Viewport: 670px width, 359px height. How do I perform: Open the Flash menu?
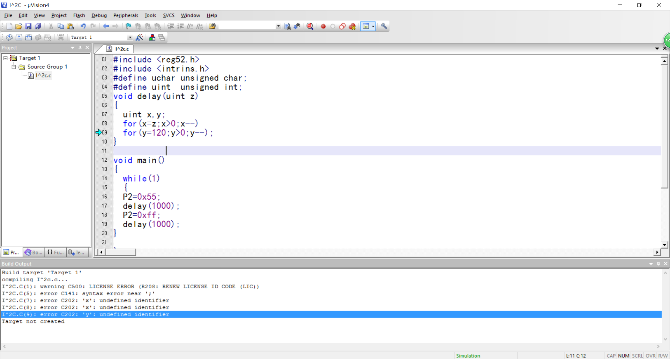(x=79, y=15)
